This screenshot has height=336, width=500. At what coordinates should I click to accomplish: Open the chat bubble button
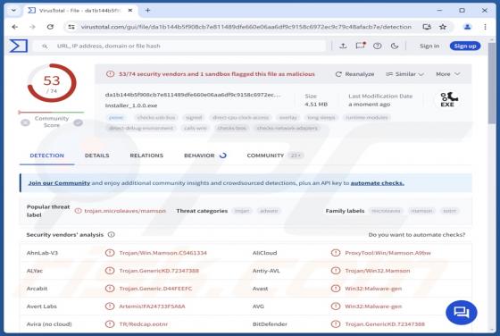(x=461, y=312)
